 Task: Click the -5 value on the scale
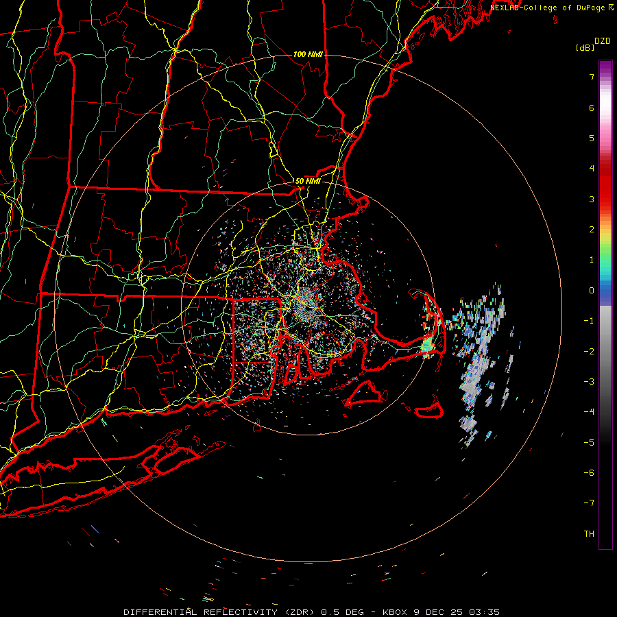coord(589,443)
